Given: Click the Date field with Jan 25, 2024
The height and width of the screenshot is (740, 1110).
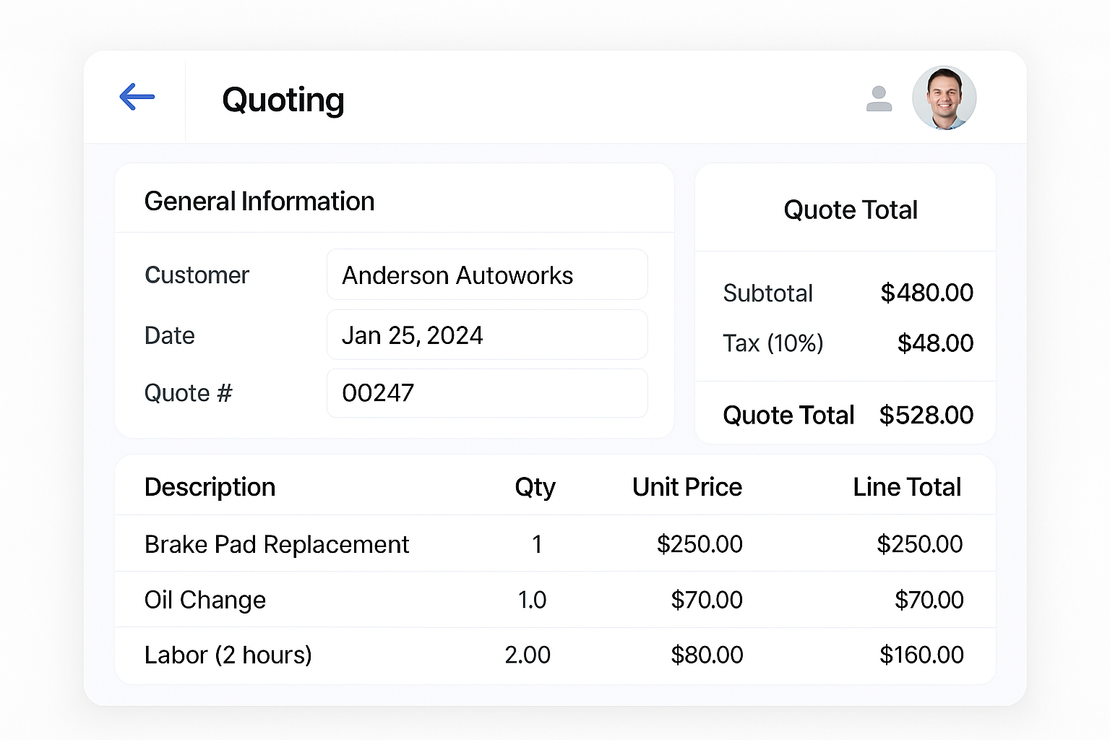Looking at the screenshot, I should pos(487,335).
